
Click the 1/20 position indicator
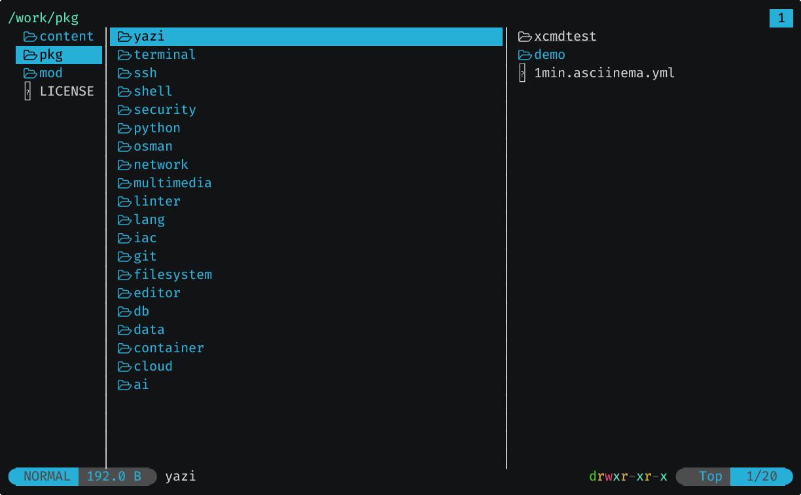(x=761, y=476)
